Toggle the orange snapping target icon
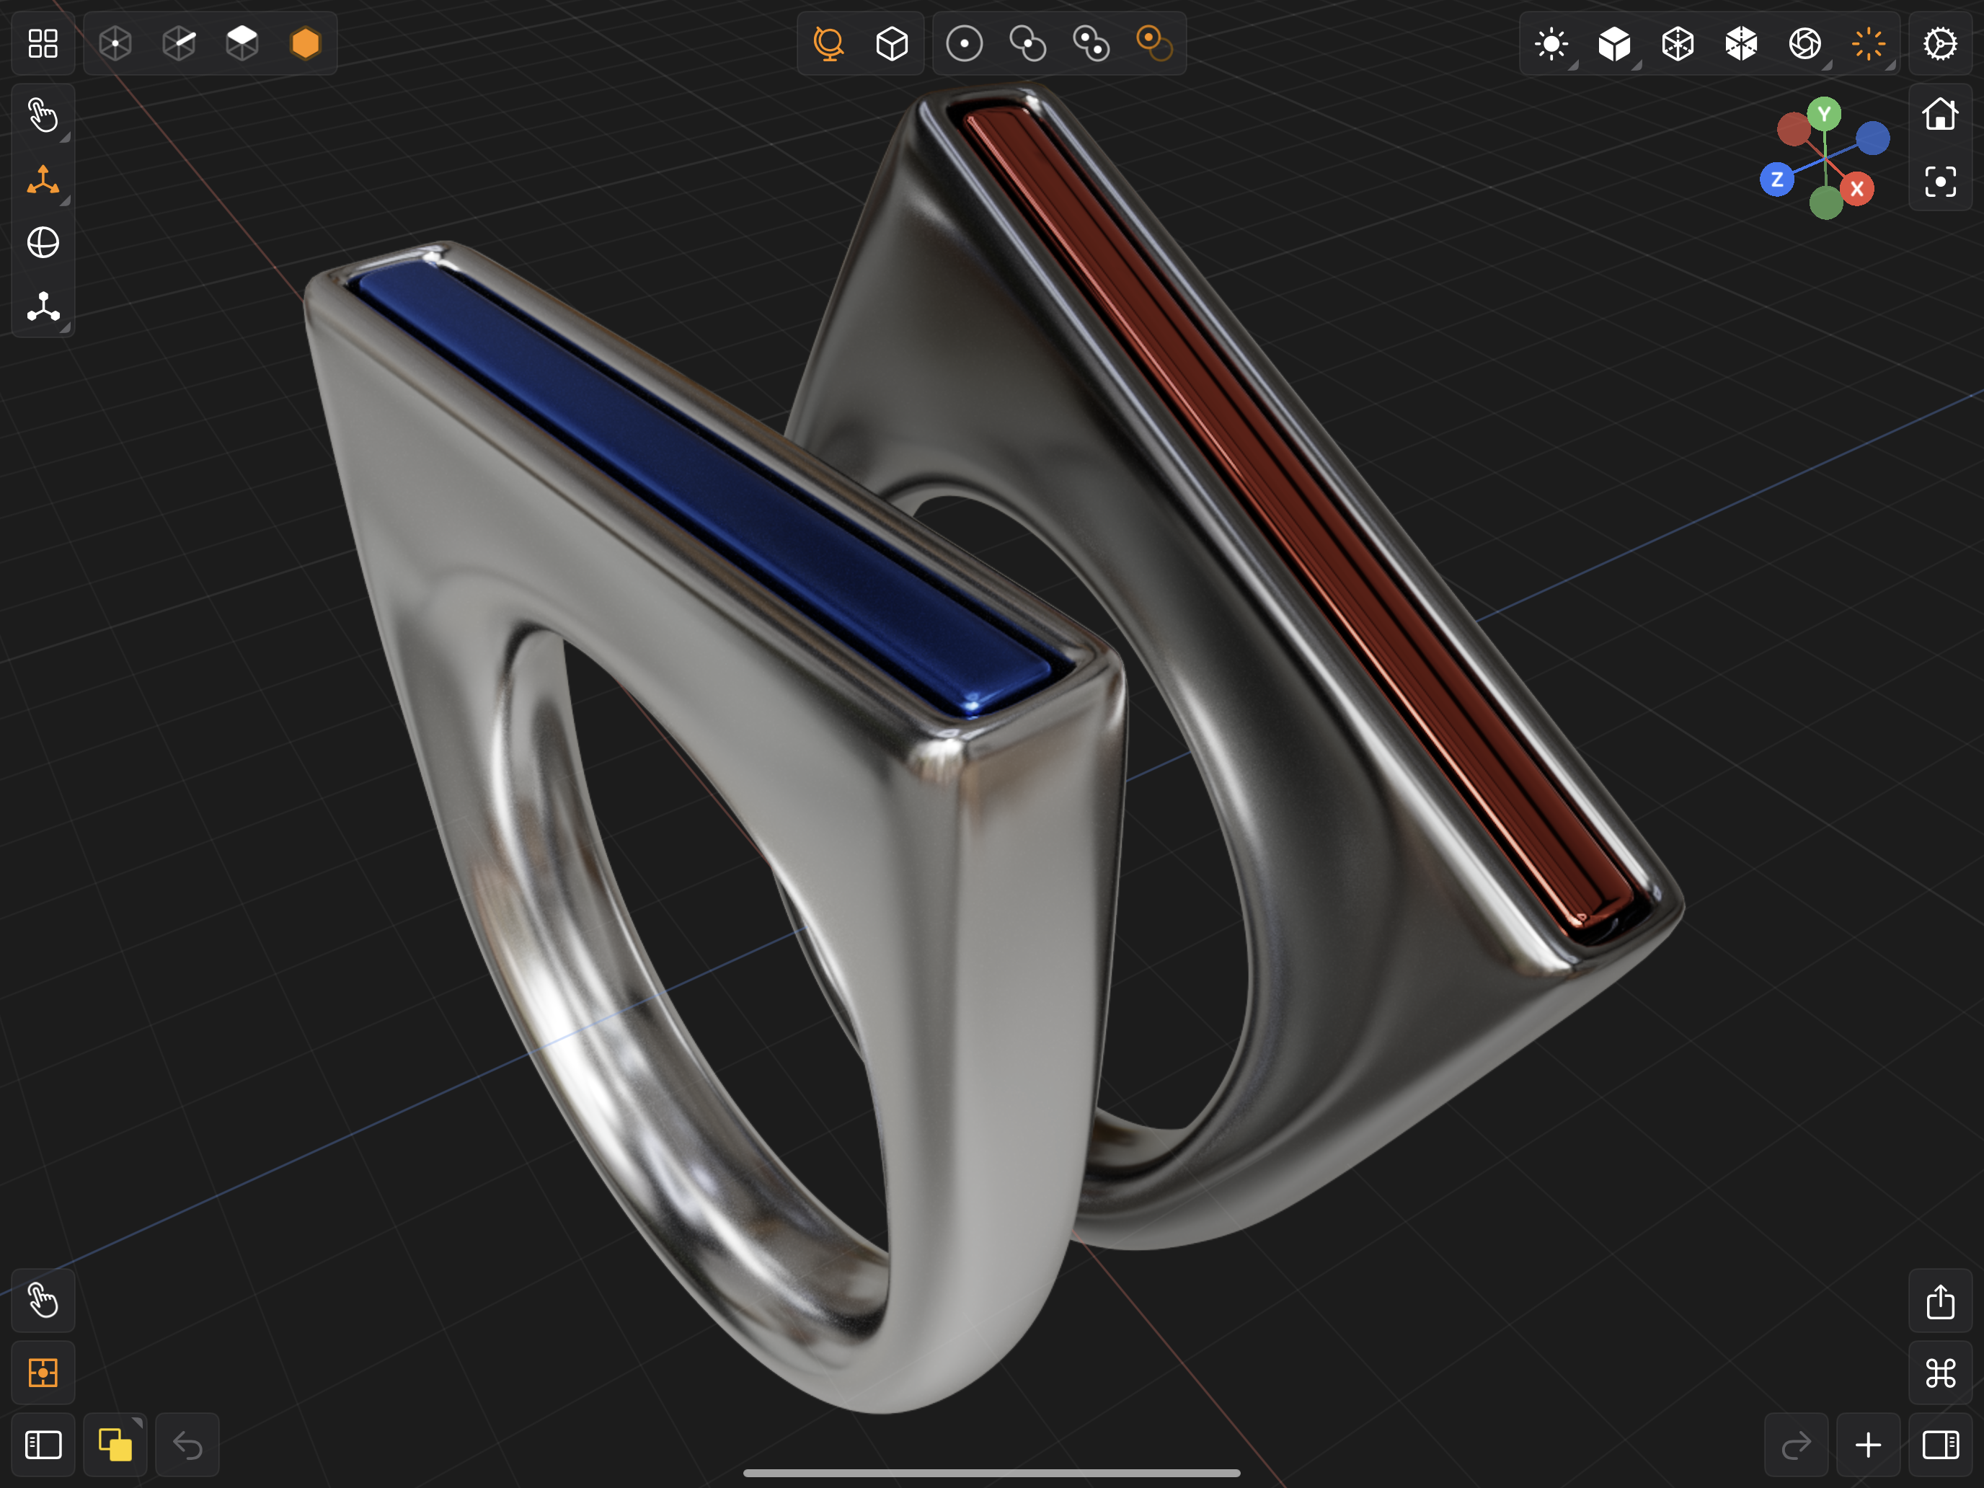 click(43, 1373)
